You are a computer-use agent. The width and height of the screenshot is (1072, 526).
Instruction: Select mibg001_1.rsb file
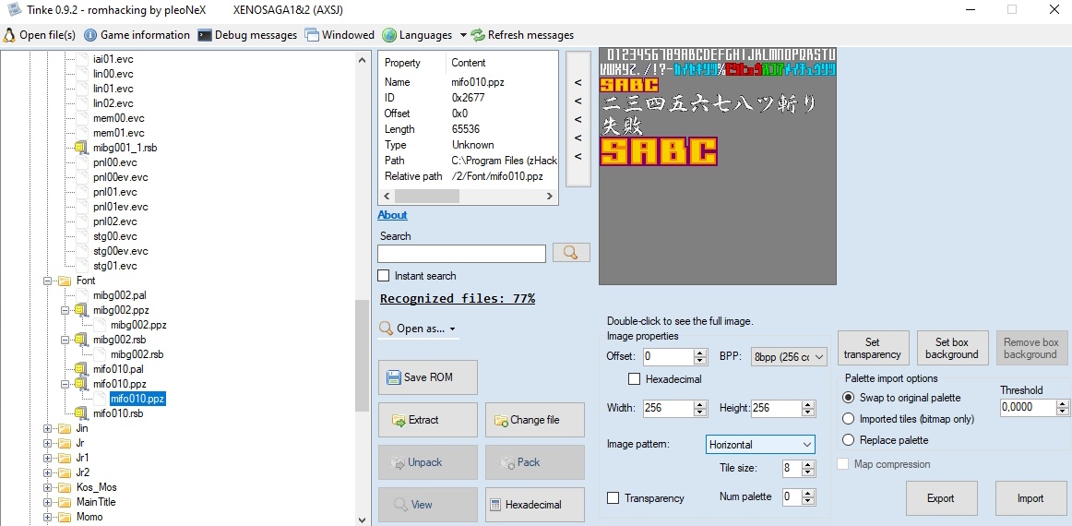pyautogui.click(x=125, y=148)
